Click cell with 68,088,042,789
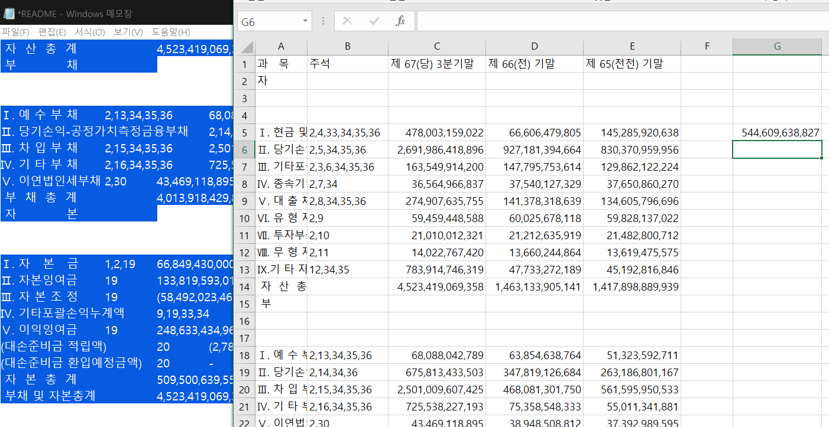829x427 pixels. [437, 355]
